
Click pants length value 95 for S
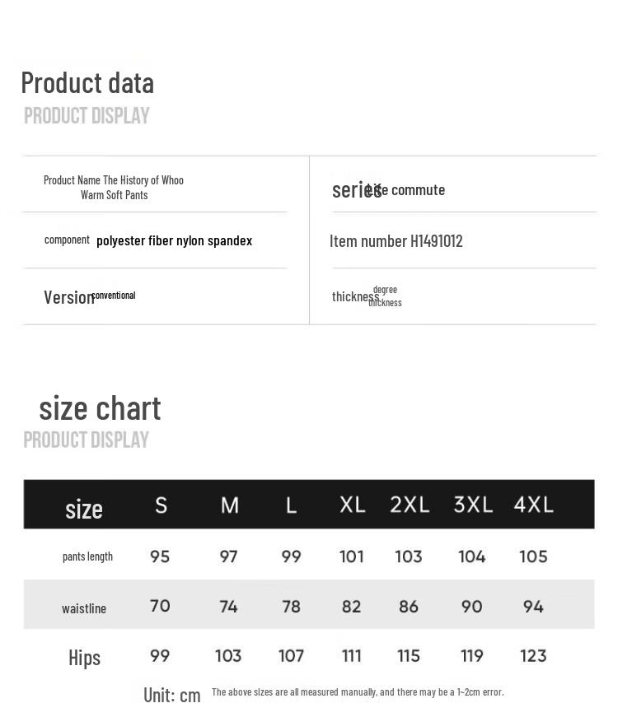point(160,556)
